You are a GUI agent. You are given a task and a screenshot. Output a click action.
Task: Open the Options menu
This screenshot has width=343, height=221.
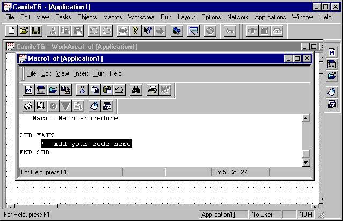pyautogui.click(x=211, y=17)
